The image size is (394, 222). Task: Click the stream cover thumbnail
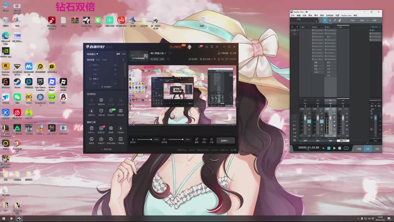pyautogui.click(x=138, y=56)
